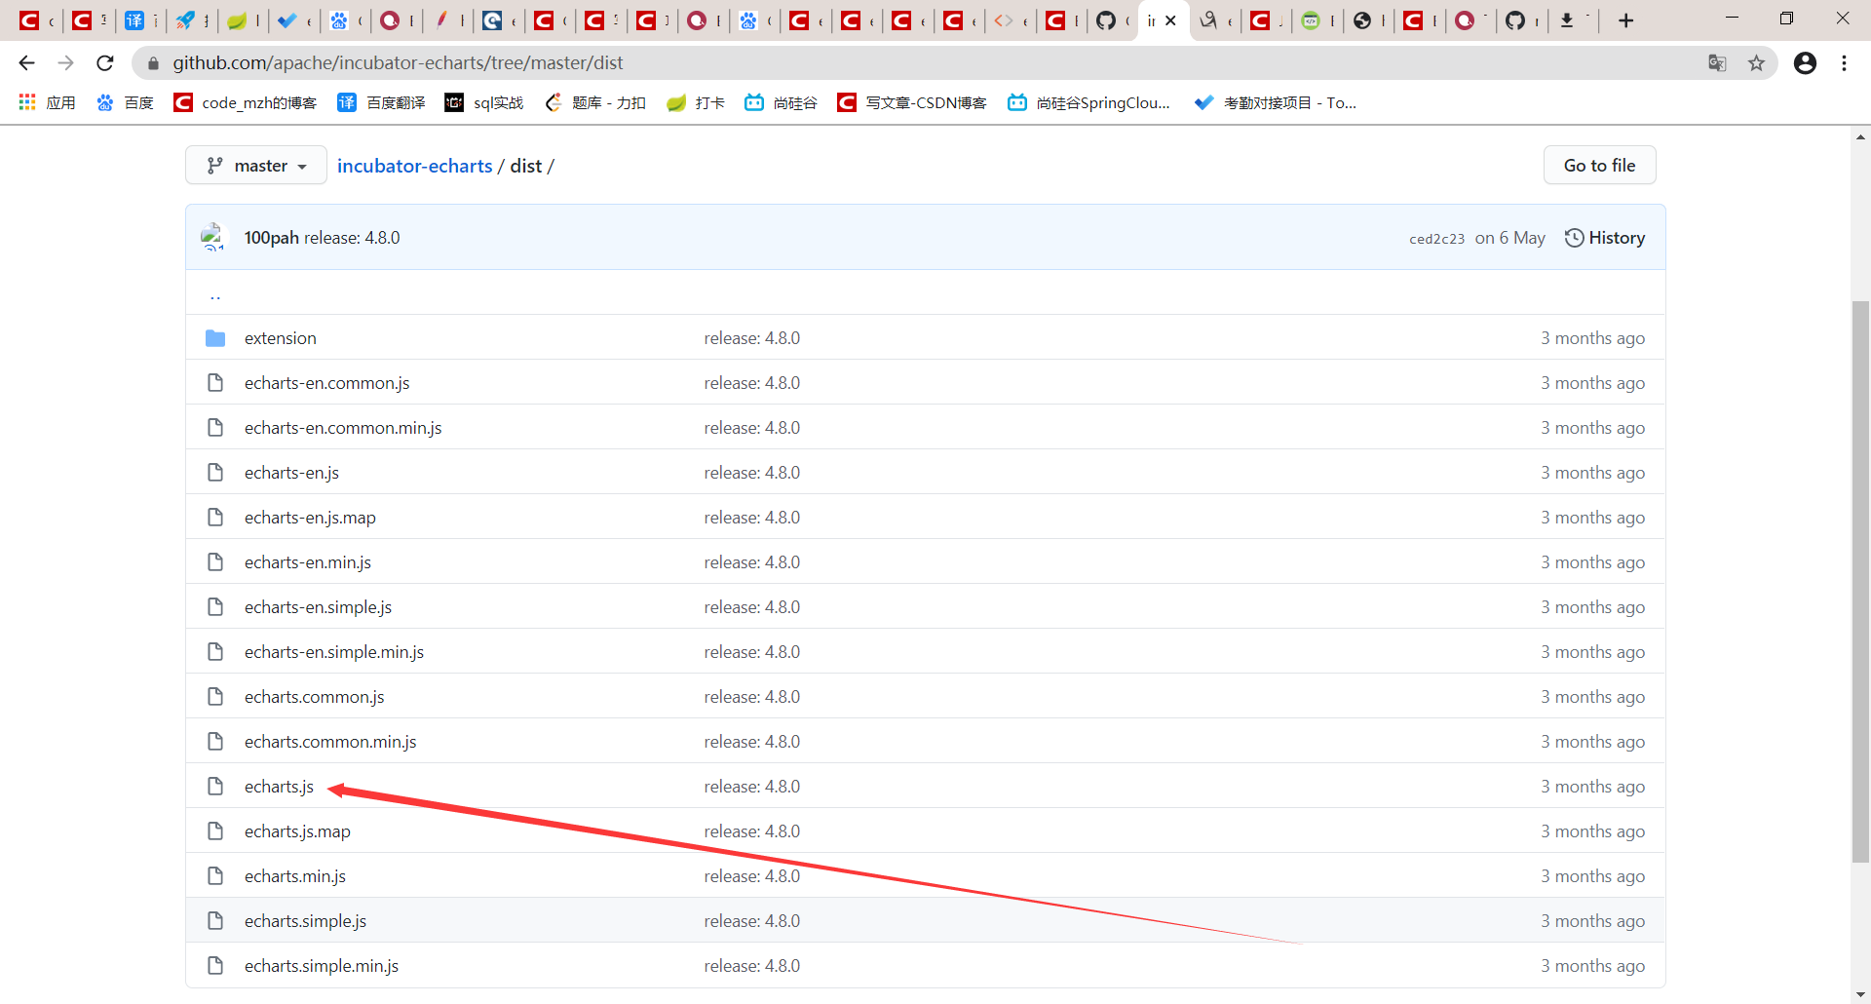Click the clock icon on the History button

tap(1576, 237)
